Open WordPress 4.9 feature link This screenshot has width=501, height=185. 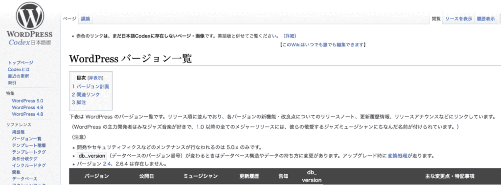[x=27, y=107]
